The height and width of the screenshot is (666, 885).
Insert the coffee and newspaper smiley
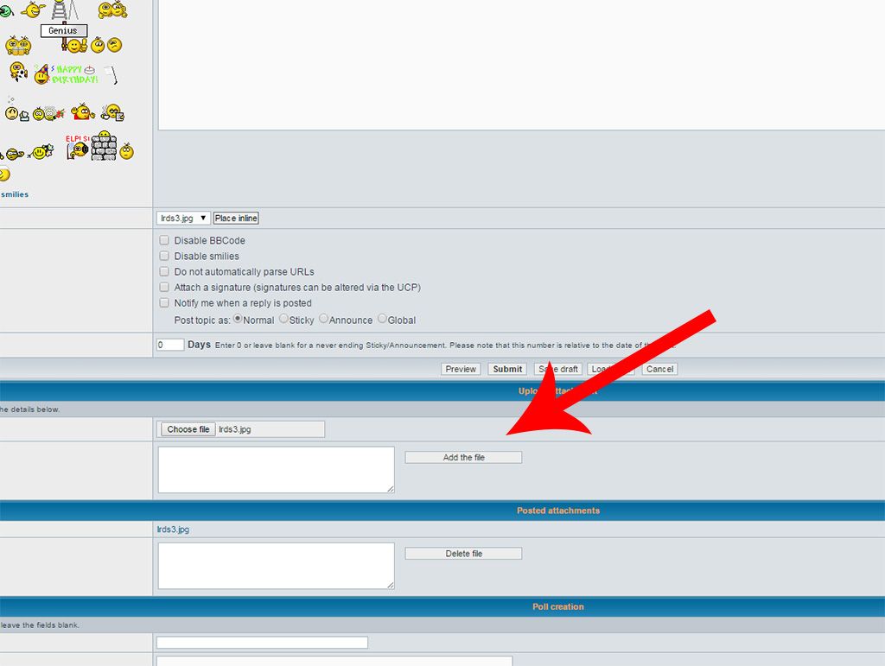pyautogui.click(x=113, y=113)
